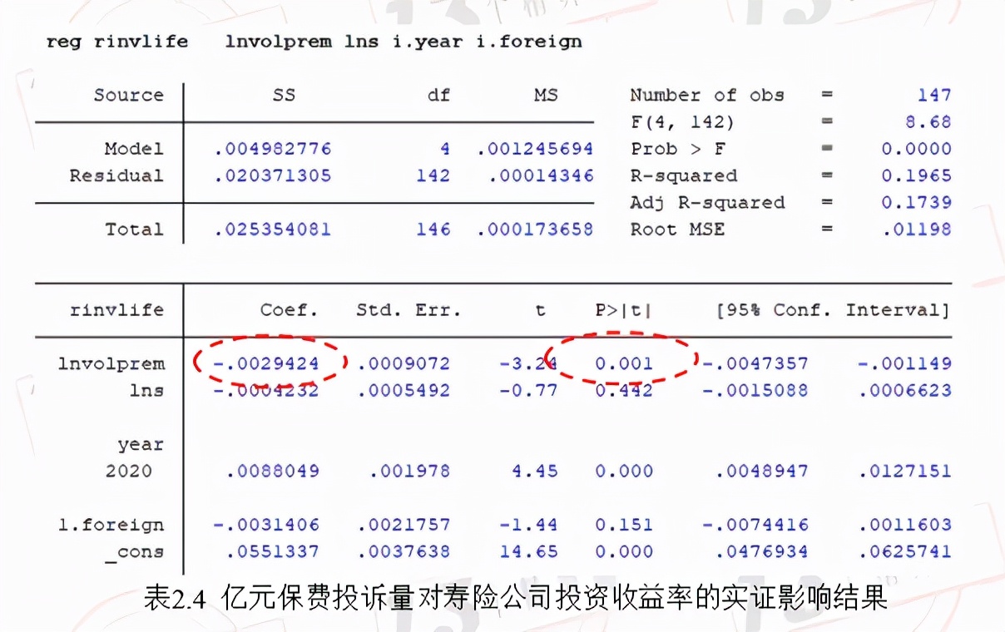The width and height of the screenshot is (1005, 632).
Task: Click the '[95% Conf. Interval]' header
Action: [833, 310]
